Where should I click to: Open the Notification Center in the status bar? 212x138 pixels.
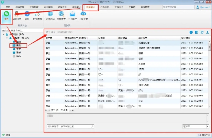[x=204, y=135]
